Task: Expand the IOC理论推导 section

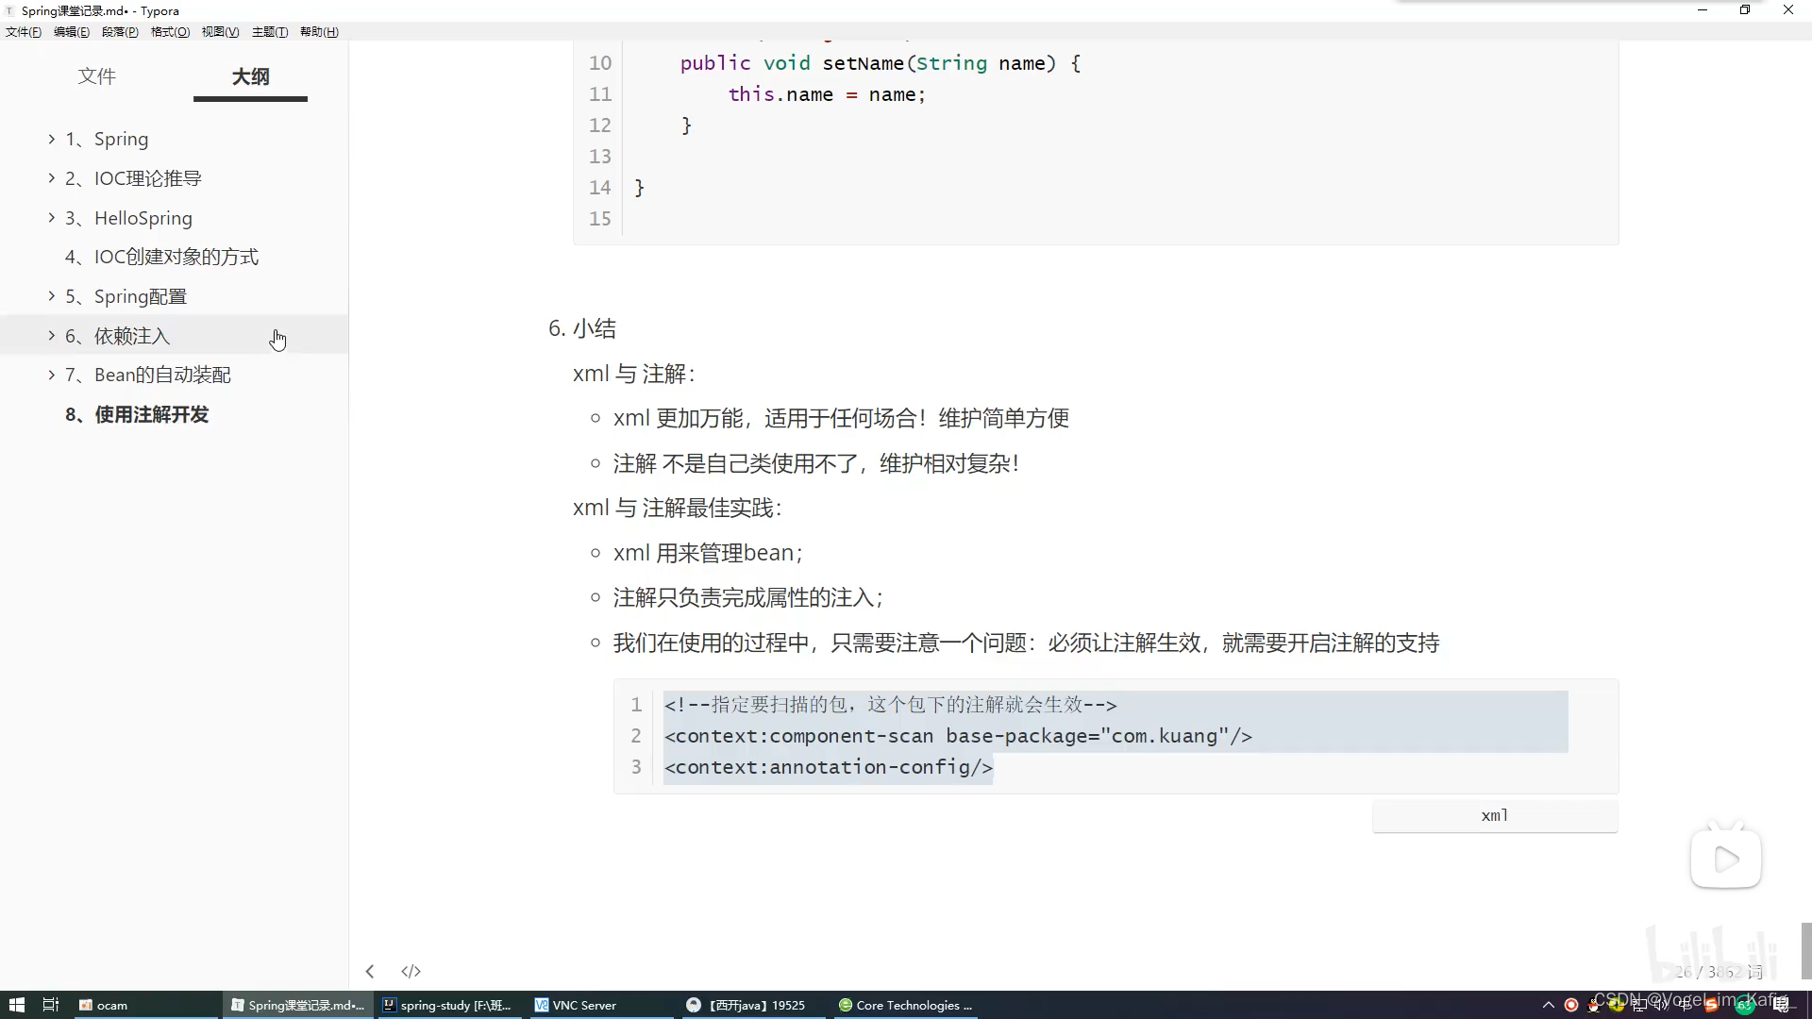Action: 51,178
